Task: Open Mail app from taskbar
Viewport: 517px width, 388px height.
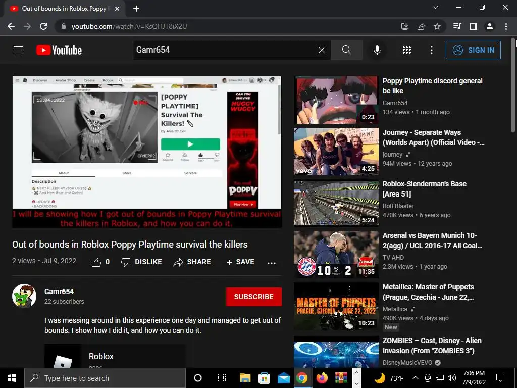Action: click(x=283, y=378)
